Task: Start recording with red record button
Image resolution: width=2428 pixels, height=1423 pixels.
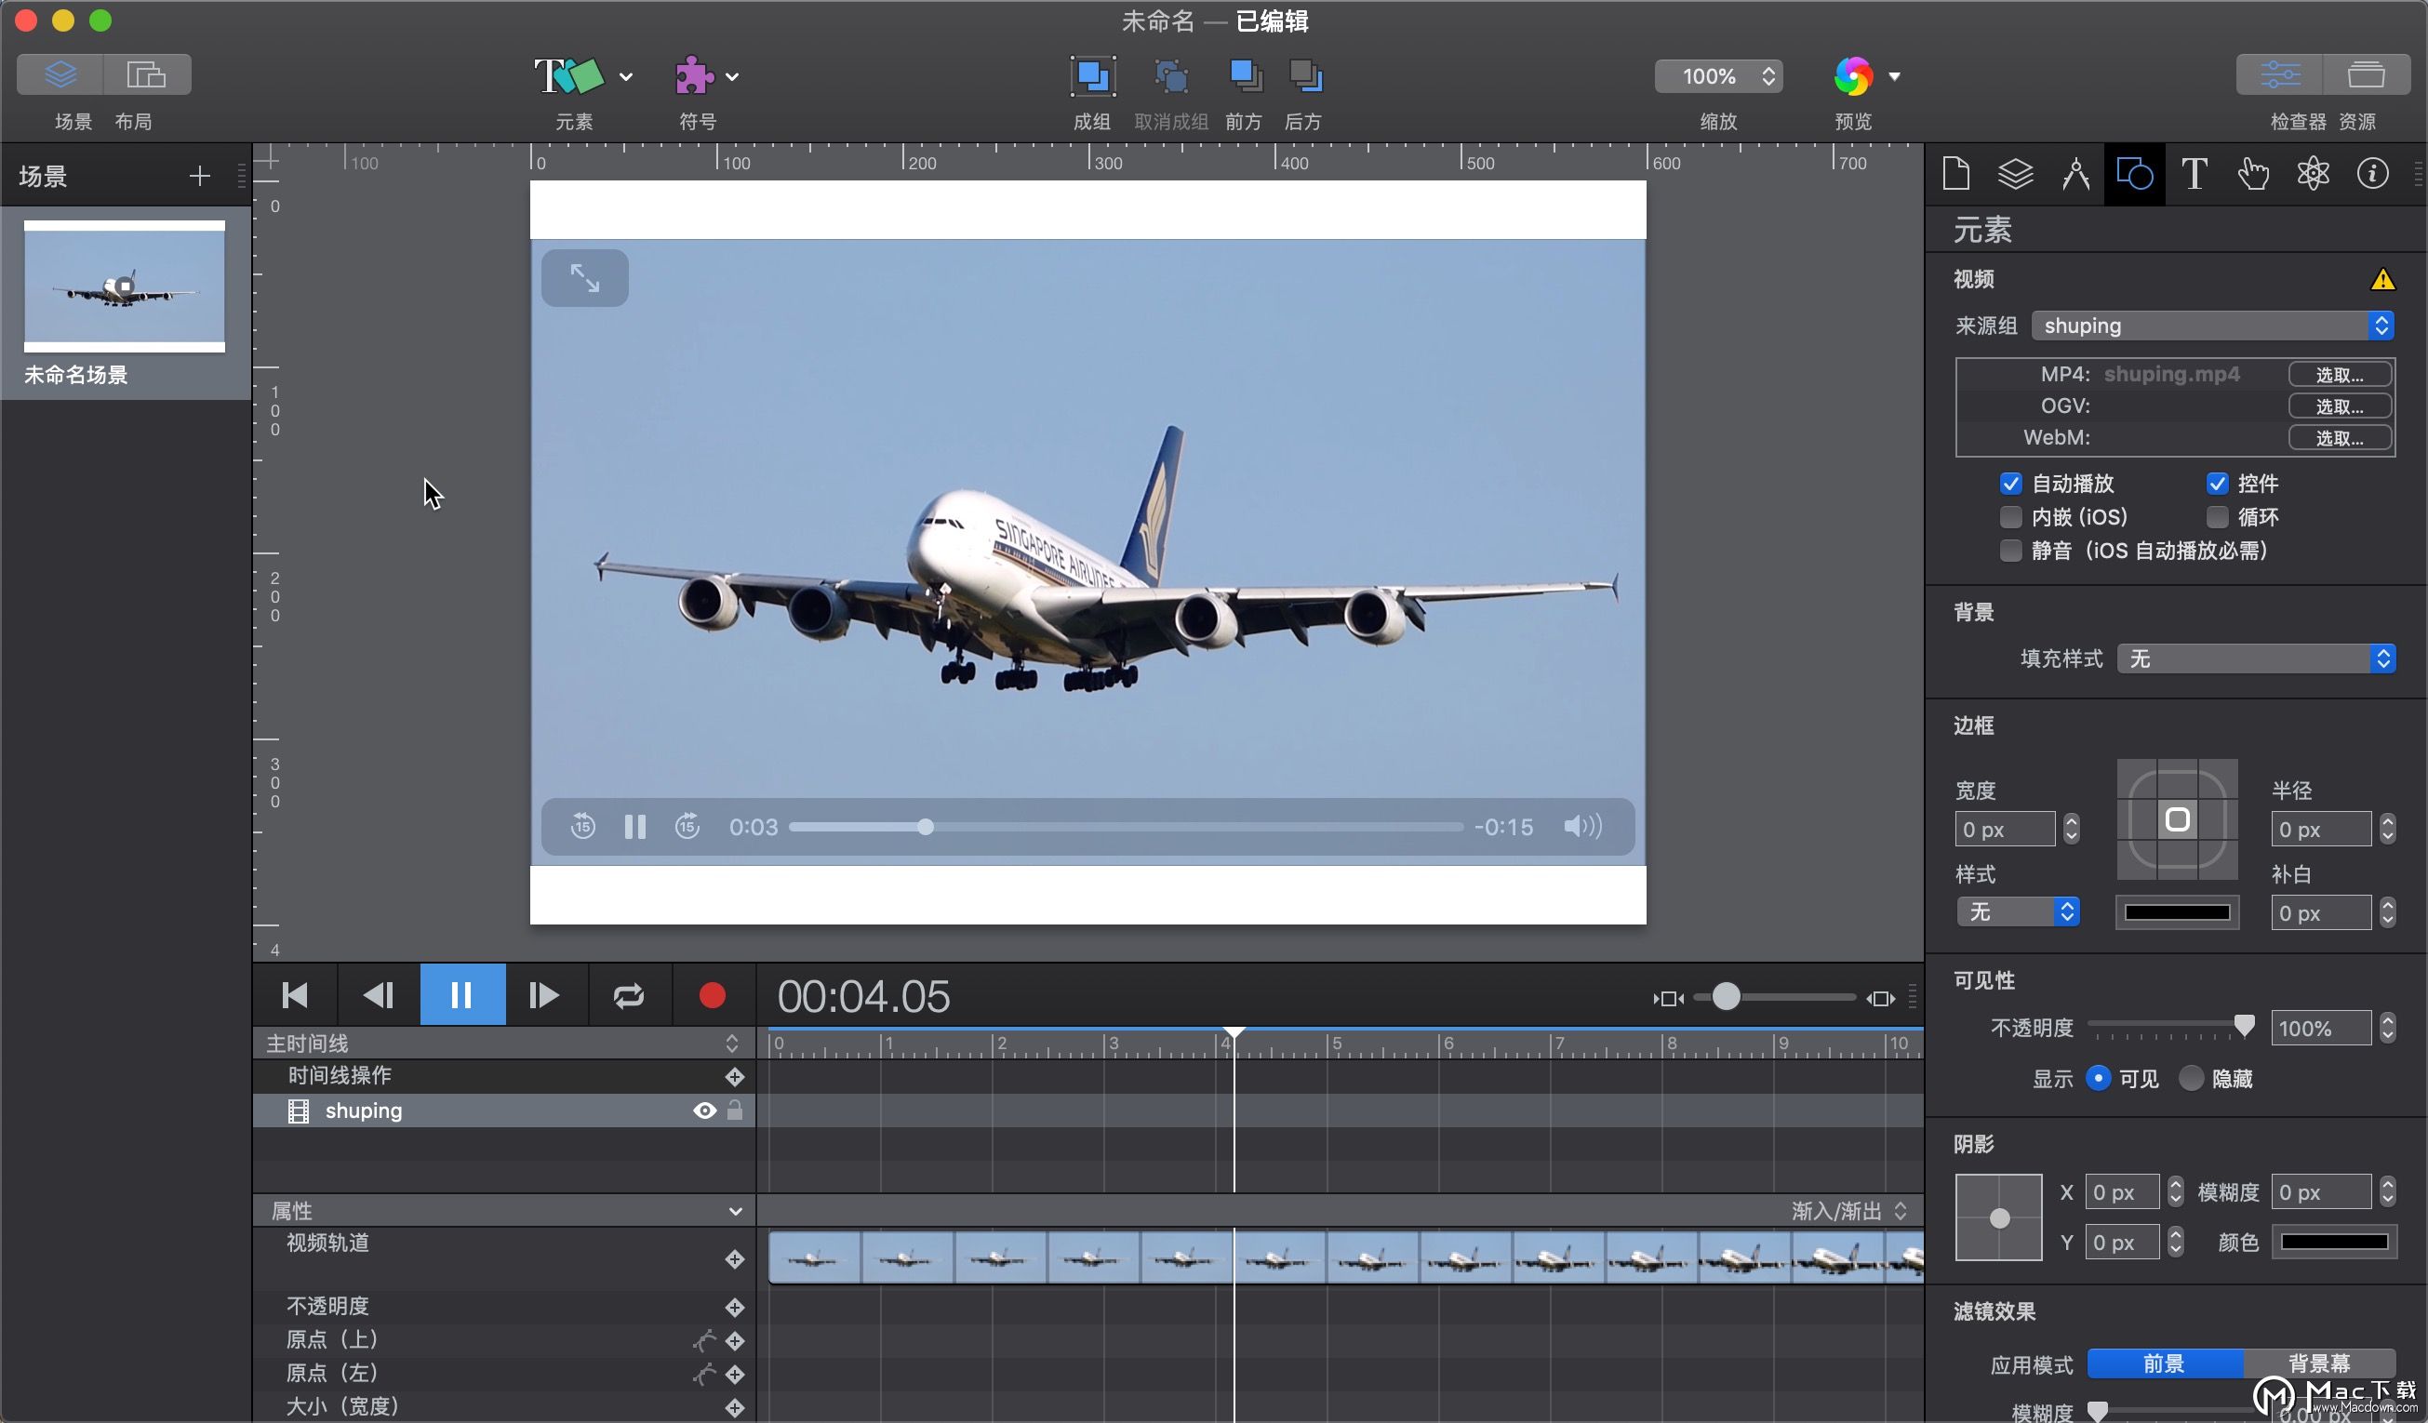Action: [712, 994]
